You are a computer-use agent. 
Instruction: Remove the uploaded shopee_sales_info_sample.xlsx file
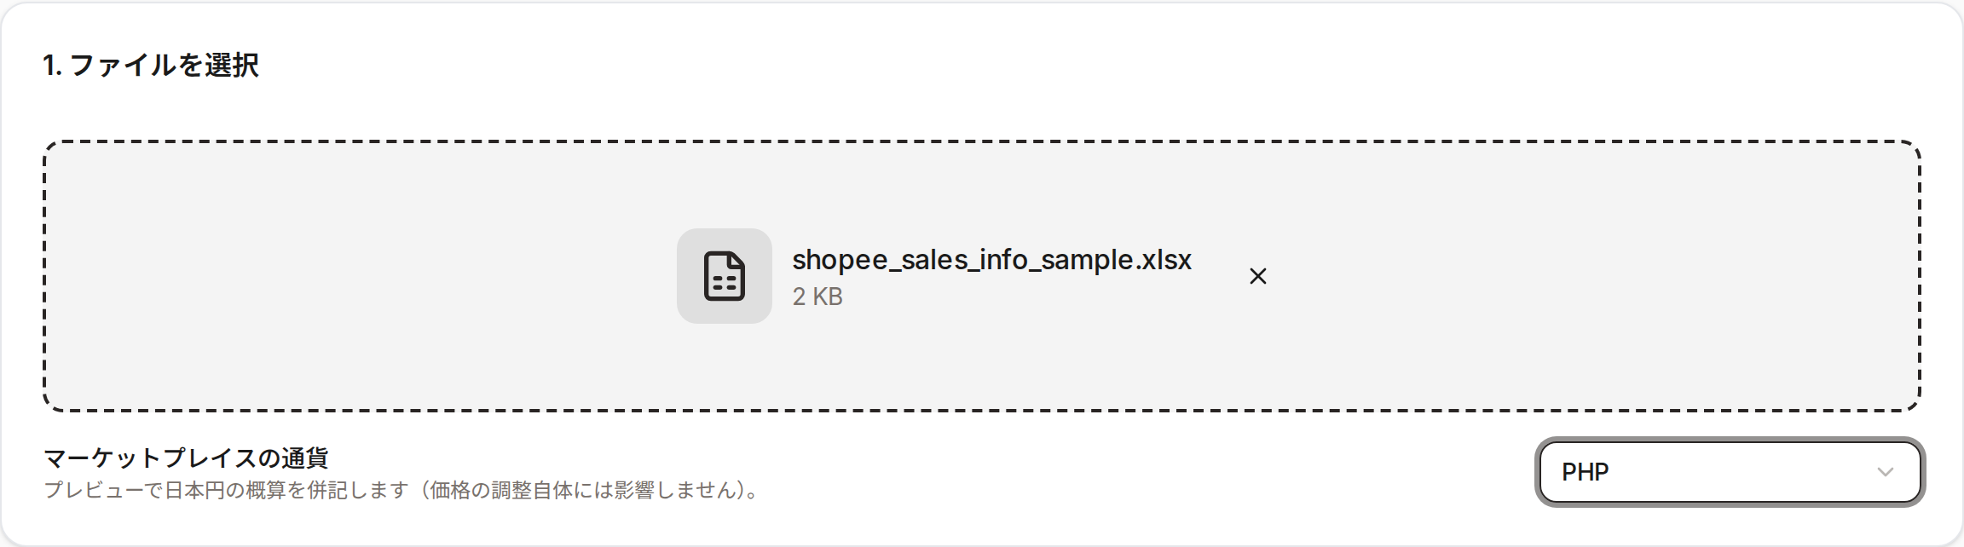pos(1257,276)
